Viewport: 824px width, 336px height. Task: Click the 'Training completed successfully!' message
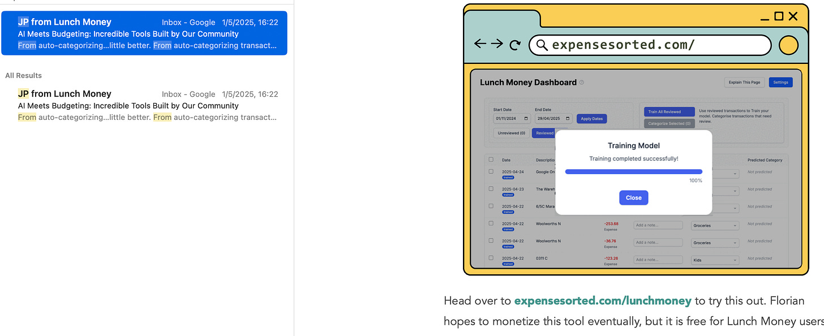pyautogui.click(x=633, y=159)
